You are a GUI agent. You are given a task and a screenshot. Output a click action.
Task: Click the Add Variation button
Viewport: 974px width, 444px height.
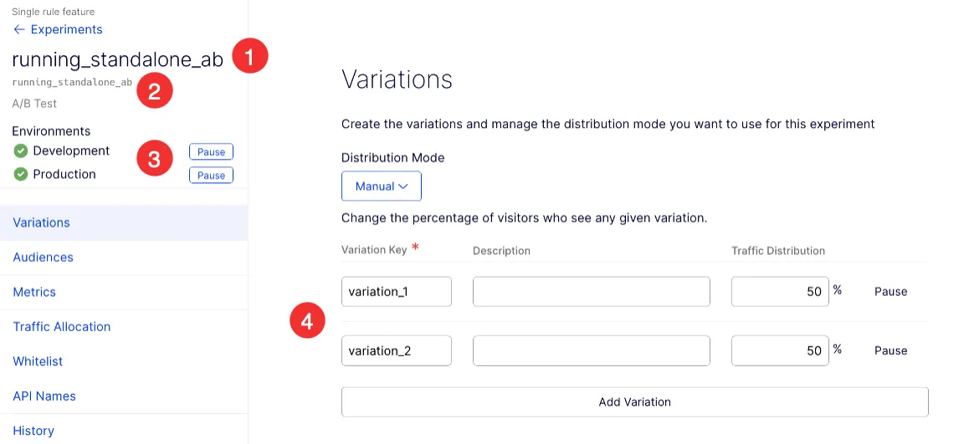[635, 402]
